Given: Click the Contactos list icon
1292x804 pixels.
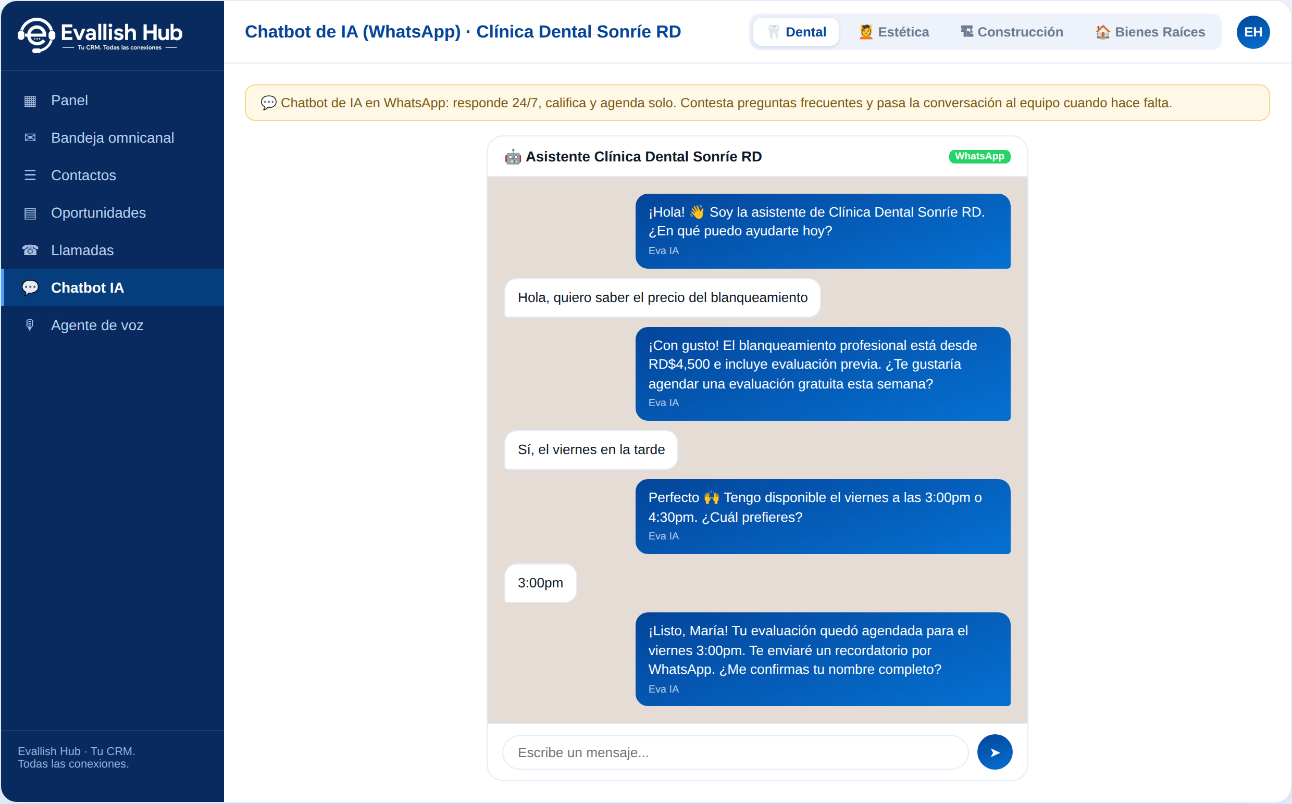Looking at the screenshot, I should [30, 175].
